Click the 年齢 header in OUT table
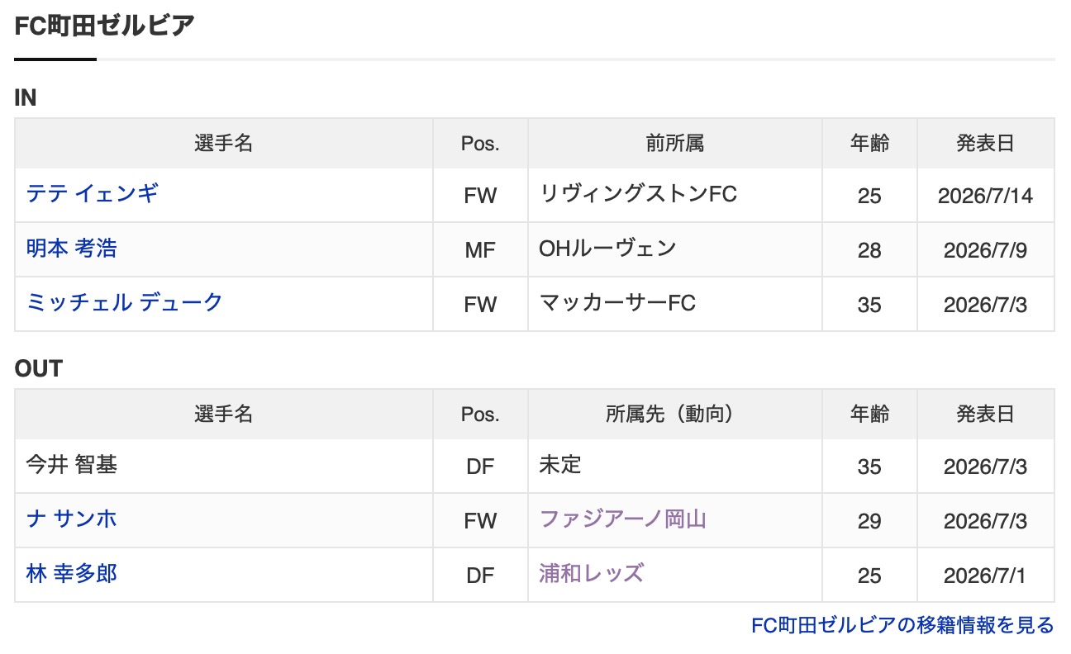The image size is (1071, 654). click(x=870, y=415)
